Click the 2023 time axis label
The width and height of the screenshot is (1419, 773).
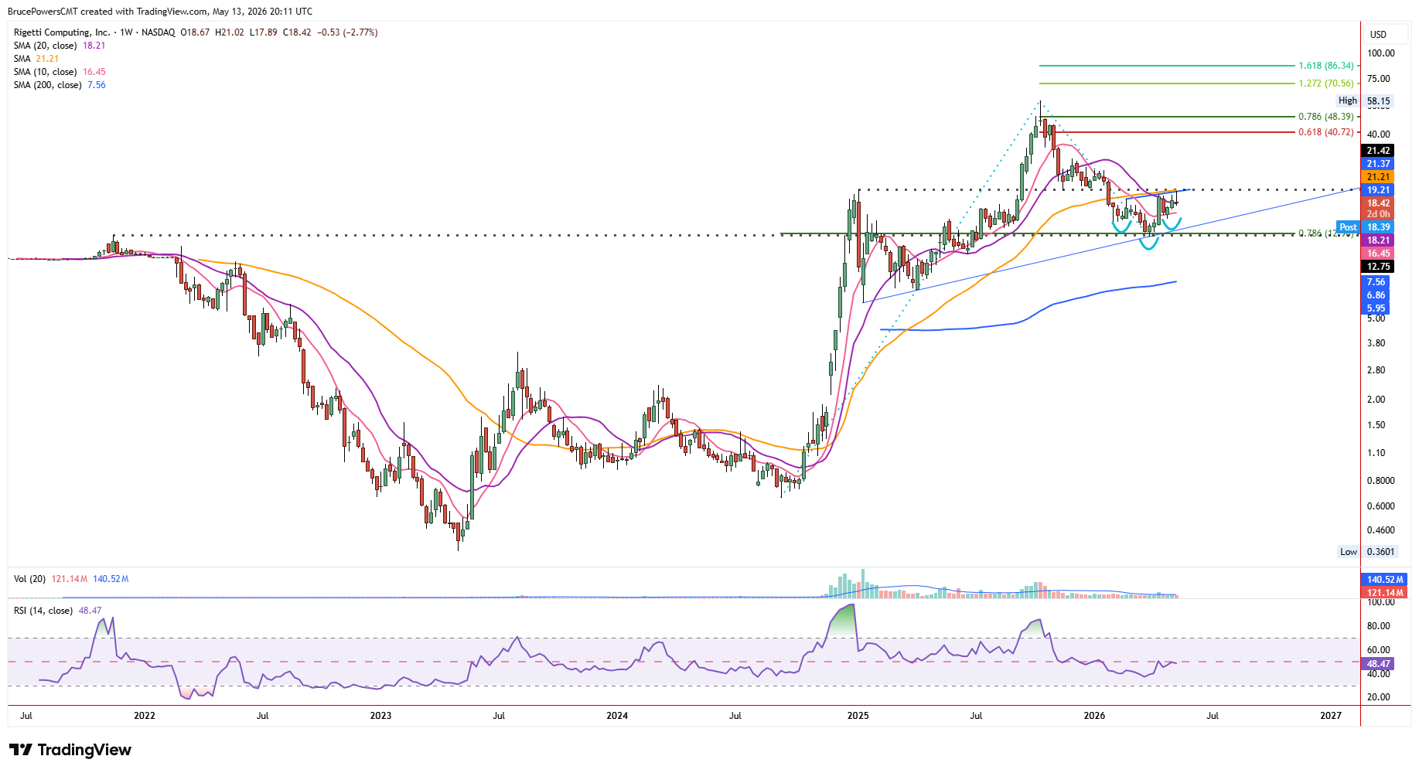tap(380, 716)
